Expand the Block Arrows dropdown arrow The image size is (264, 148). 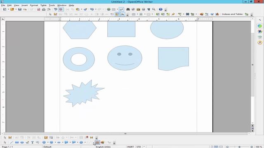pyautogui.click(x=63, y=143)
